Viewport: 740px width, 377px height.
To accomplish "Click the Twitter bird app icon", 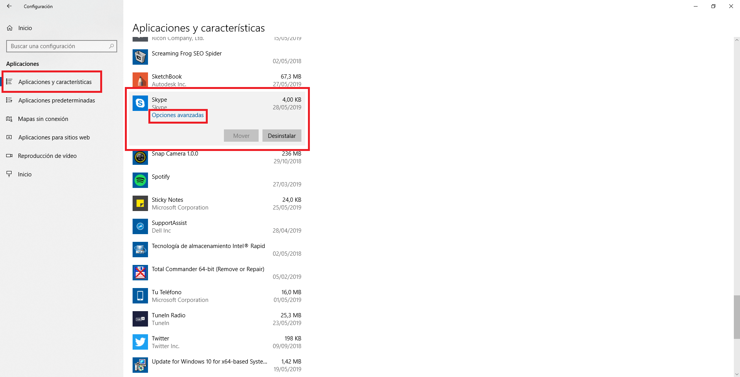I will coord(140,342).
